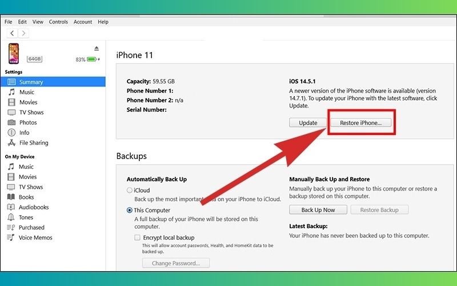The height and width of the screenshot is (286, 457).
Task: Click the iPhone device thumbnail
Action: click(14, 53)
